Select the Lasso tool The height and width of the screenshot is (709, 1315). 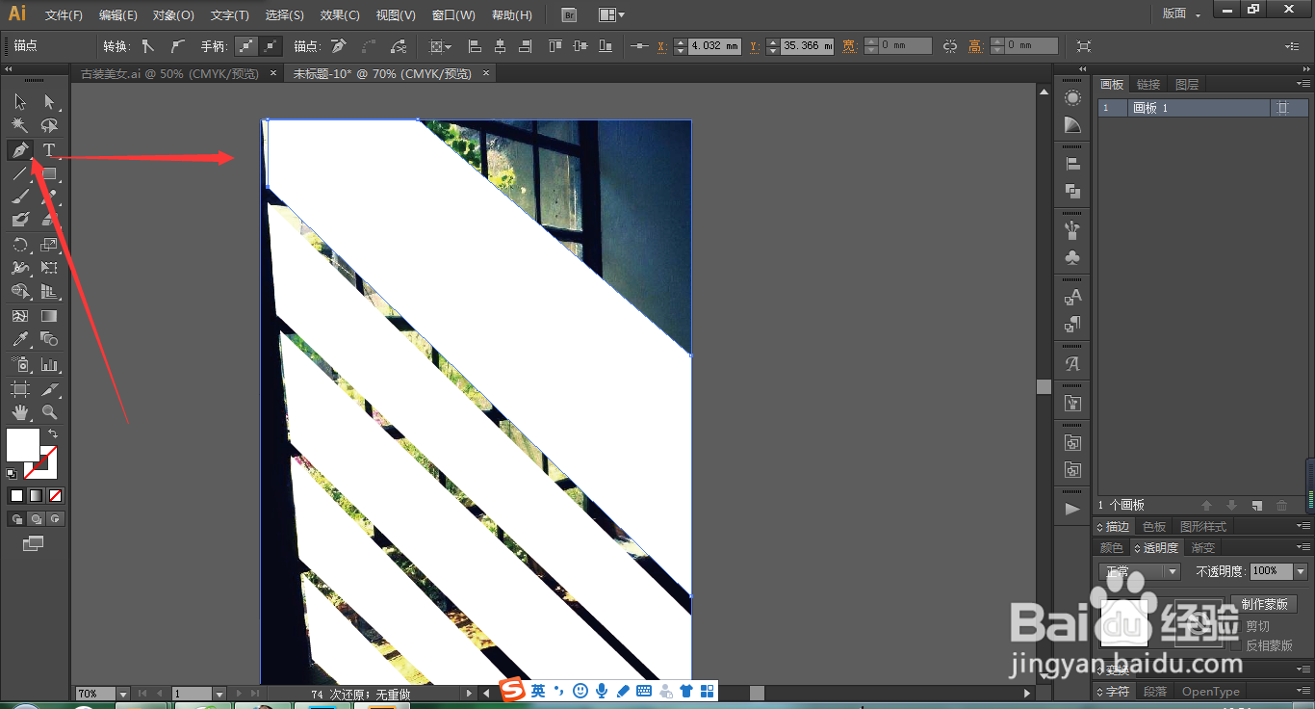tap(49, 125)
